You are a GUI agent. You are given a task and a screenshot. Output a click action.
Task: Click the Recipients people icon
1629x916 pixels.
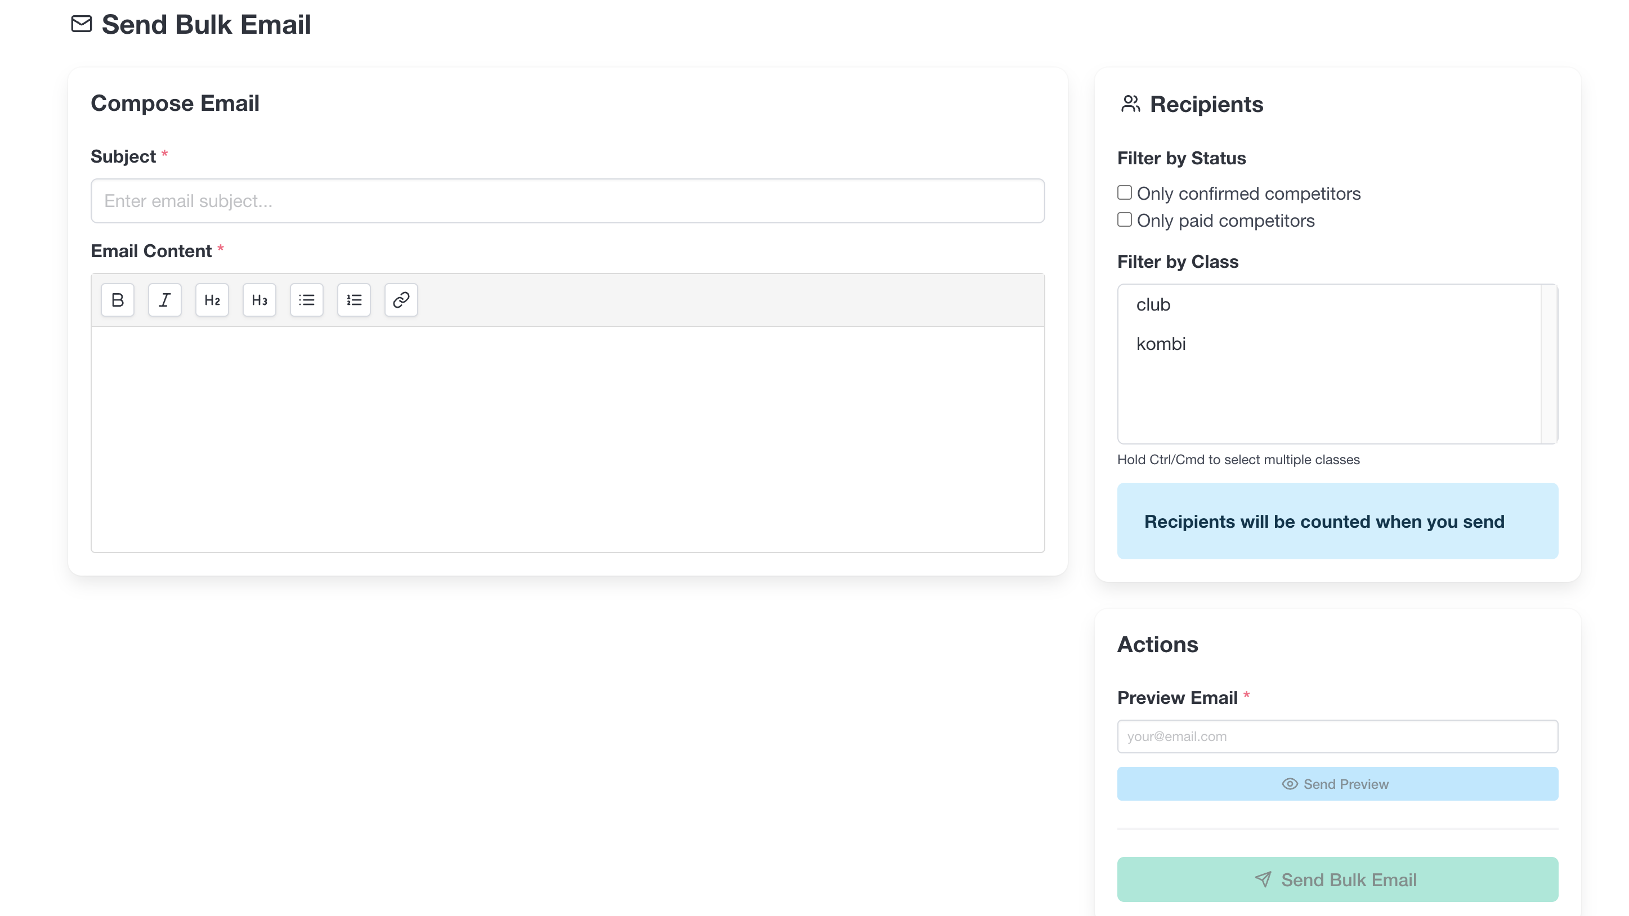(1130, 104)
